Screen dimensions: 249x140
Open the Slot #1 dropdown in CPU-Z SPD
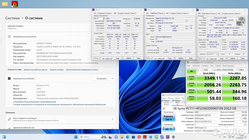click(99, 19)
